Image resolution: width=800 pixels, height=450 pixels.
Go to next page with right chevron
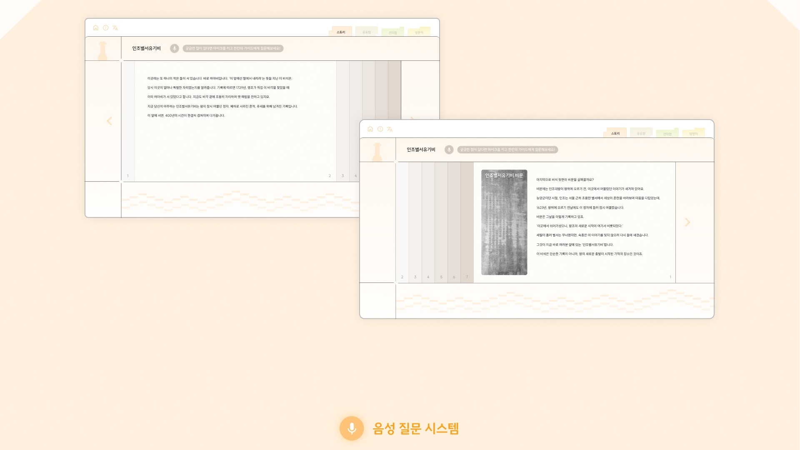687,222
